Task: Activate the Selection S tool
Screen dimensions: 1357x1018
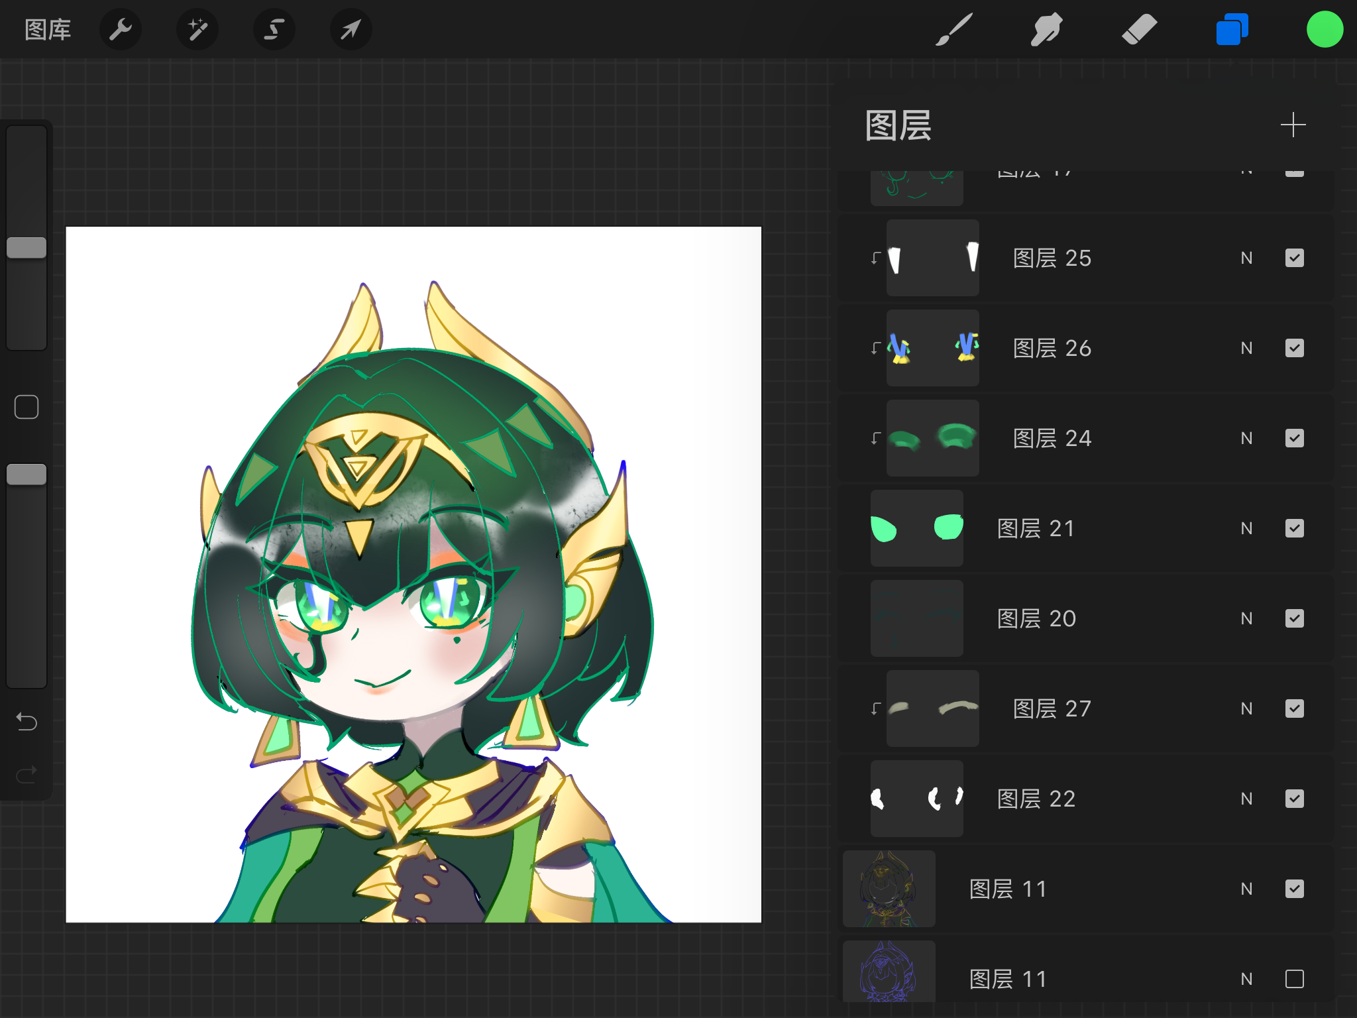Action: click(274, 30)
